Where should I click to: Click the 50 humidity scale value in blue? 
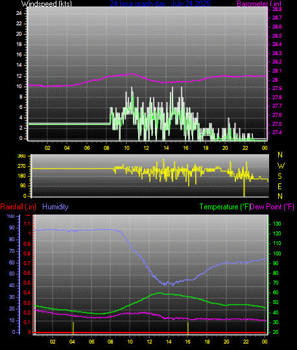[12, 274]
